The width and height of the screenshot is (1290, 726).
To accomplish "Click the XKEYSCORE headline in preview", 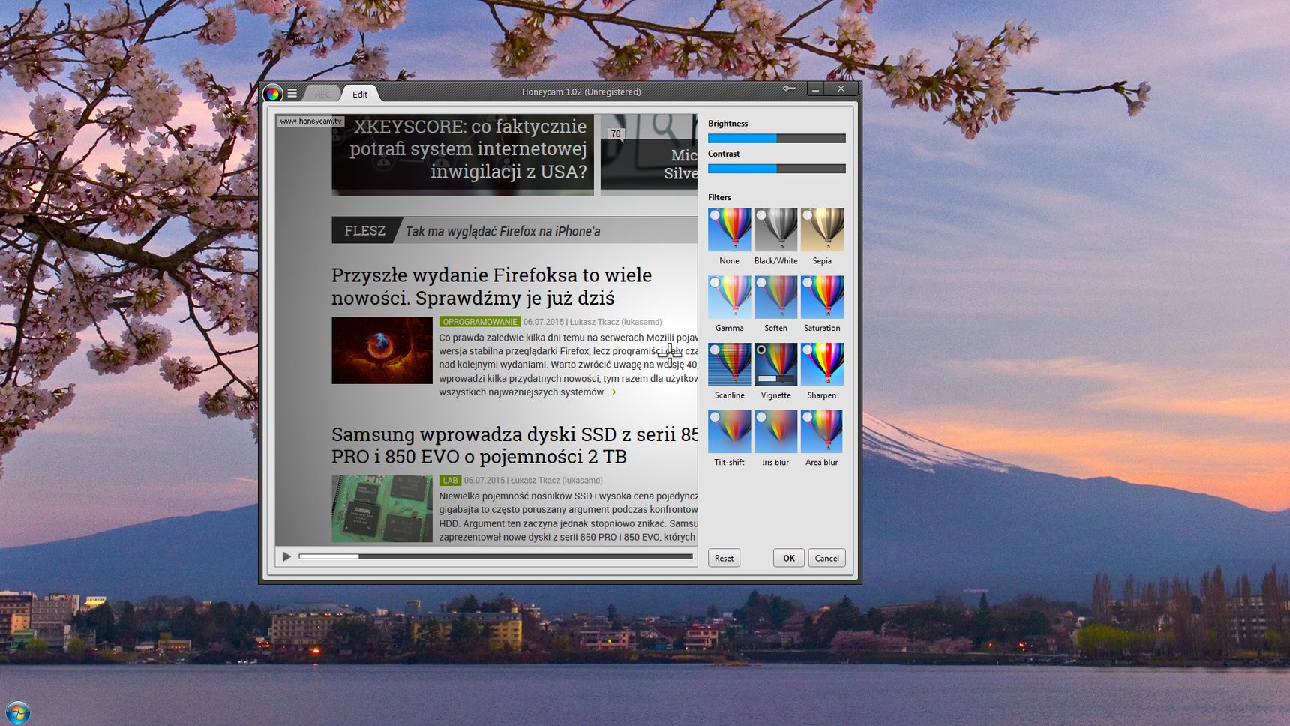I will pyautogui.click(x=468, y=149).
